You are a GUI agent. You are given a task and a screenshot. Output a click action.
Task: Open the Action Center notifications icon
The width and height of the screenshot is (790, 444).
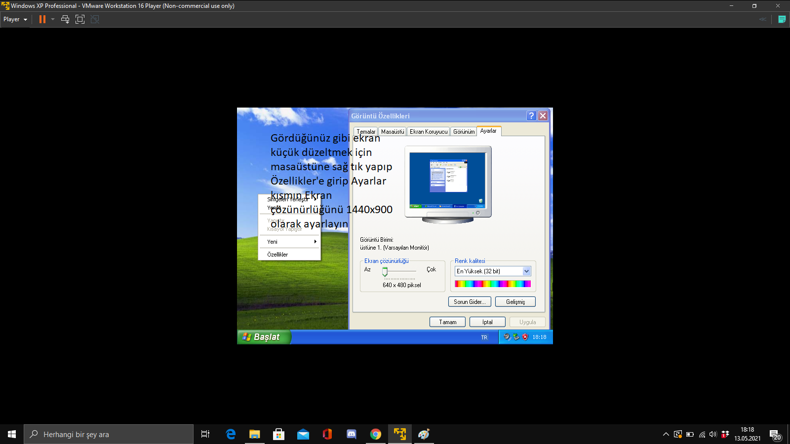[776, 434]
